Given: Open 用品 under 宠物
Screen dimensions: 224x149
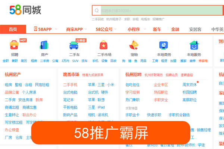Looking at the screenshot, I should click(143, 61).
